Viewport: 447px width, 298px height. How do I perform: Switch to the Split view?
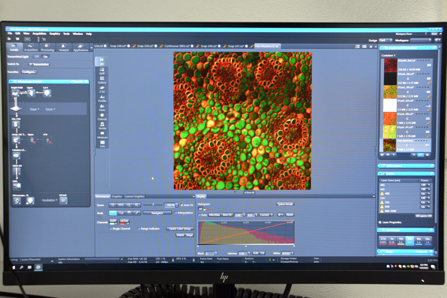point(102,70)
